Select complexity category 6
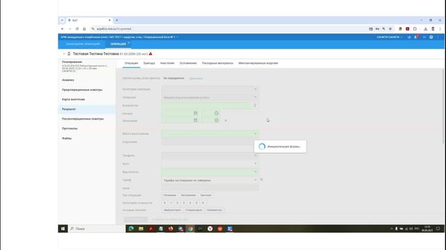The image size is (446, 250). pyautogui.click(x=203, y=203)
